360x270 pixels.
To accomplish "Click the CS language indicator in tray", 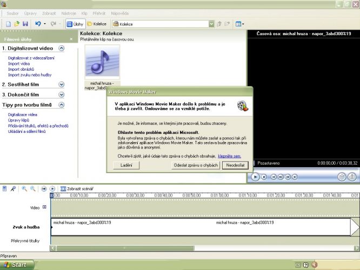I will point(298,265).
